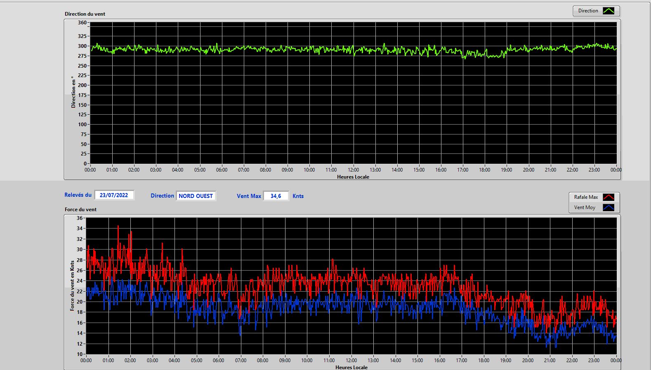This screenshot has height=370, width=651.
Task: Click the 'Knts' unit label
Action: [298, 196]
